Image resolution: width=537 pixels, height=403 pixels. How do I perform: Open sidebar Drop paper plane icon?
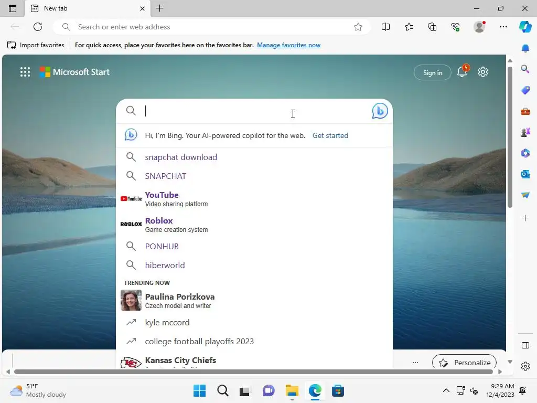click(x=525, y=195)
